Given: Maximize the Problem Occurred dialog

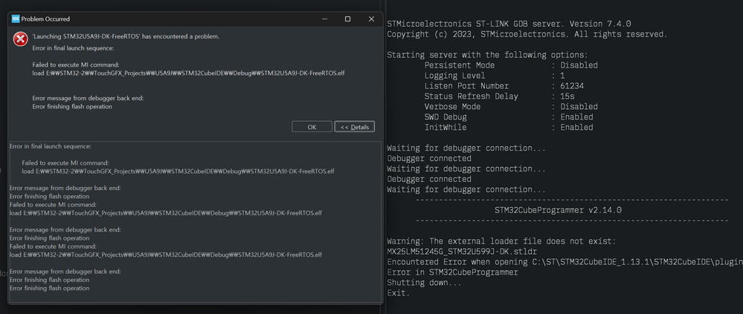Looking at the screenshot, I should tap(347, 19).
